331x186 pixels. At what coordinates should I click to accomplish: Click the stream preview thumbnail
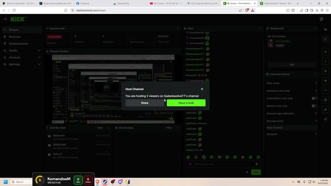pyautogui.click(x=113, y=89)
